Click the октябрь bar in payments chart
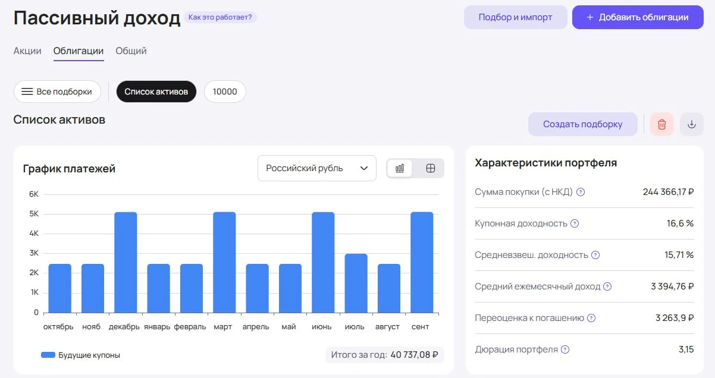 click(x=59, y=288)
